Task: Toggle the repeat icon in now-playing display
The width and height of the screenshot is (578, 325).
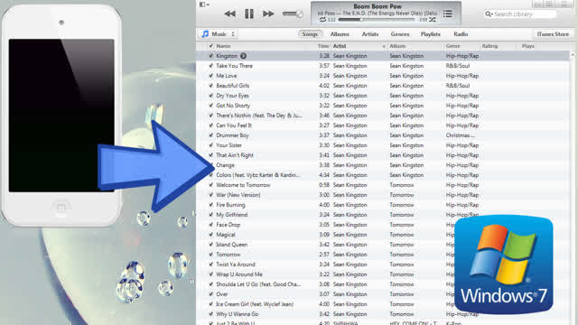Action: tap(322, 20)
